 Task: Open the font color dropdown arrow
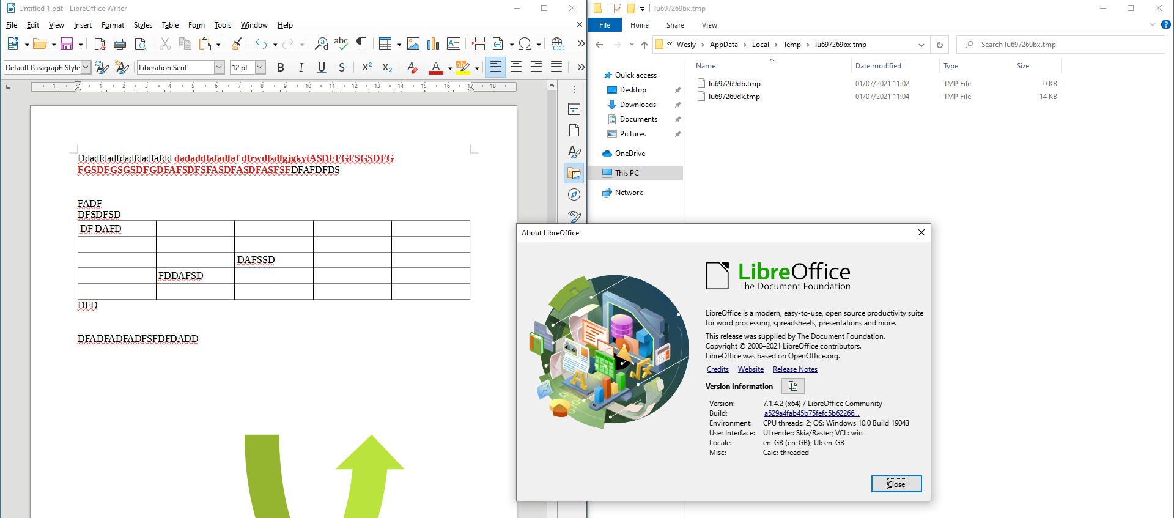tap(449, 68)
